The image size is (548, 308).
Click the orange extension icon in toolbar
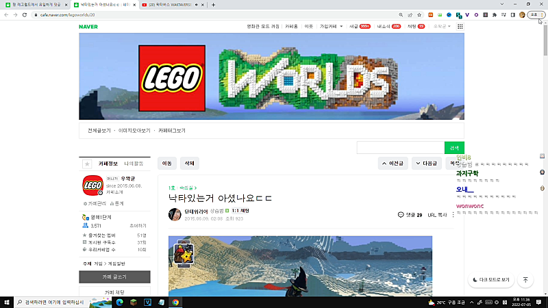point(431,14)
